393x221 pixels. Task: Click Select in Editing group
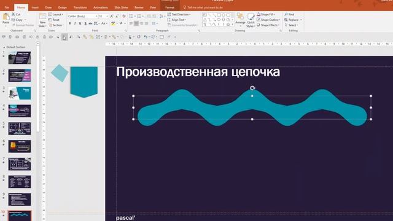(291, 25)
